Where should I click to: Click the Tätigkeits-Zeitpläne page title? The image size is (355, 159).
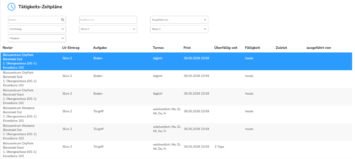(40, 7)
